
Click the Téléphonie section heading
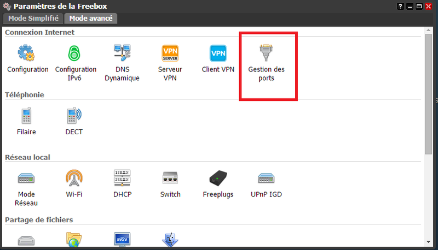[25, 94]
